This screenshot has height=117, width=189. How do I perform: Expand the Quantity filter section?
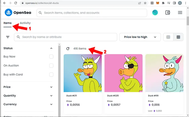click(x=51, y=96)
